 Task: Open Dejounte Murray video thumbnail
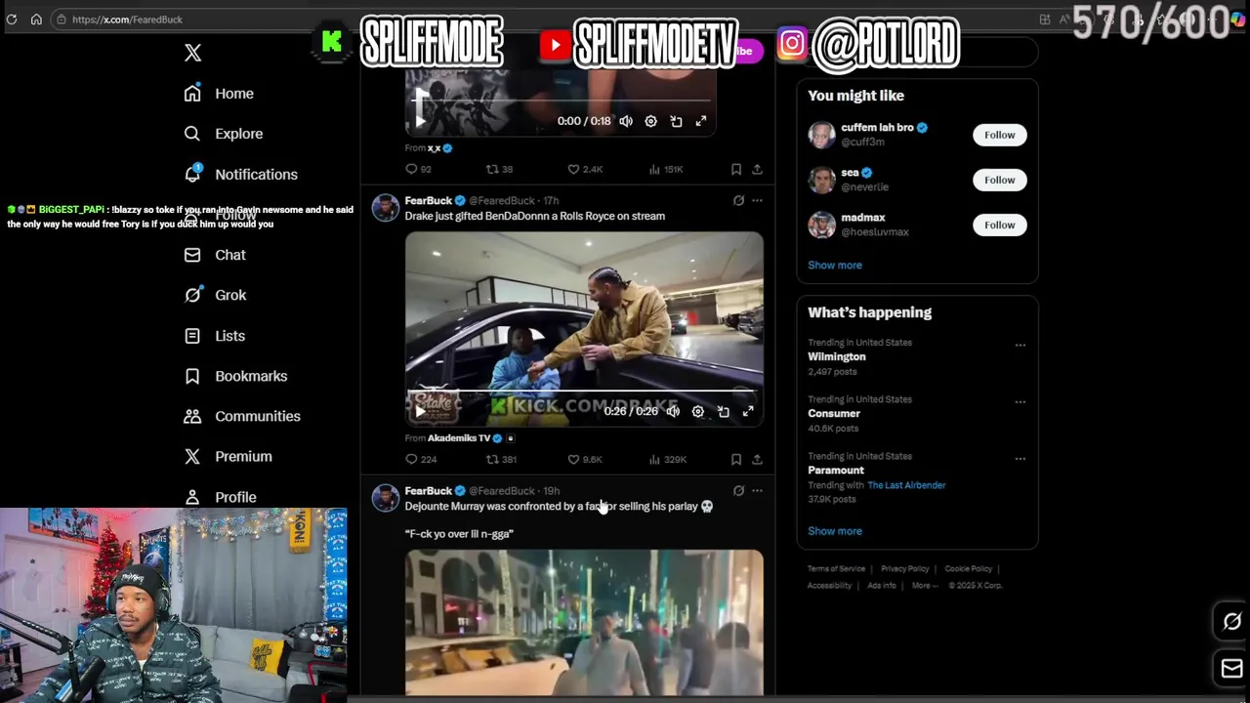pyautogui.click(x=584, y=622)
